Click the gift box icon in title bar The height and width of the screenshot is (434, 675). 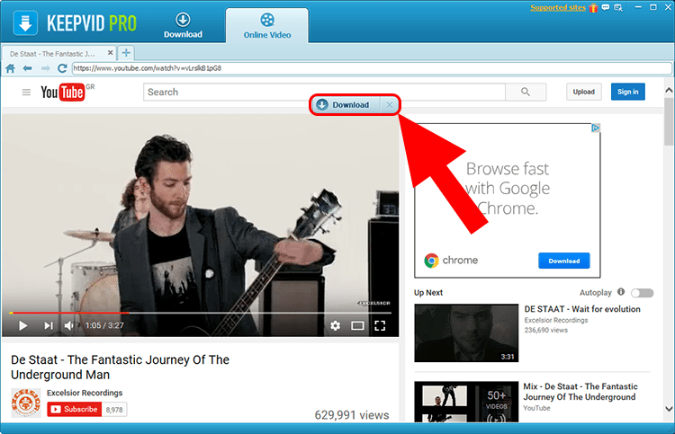point(593,8)
